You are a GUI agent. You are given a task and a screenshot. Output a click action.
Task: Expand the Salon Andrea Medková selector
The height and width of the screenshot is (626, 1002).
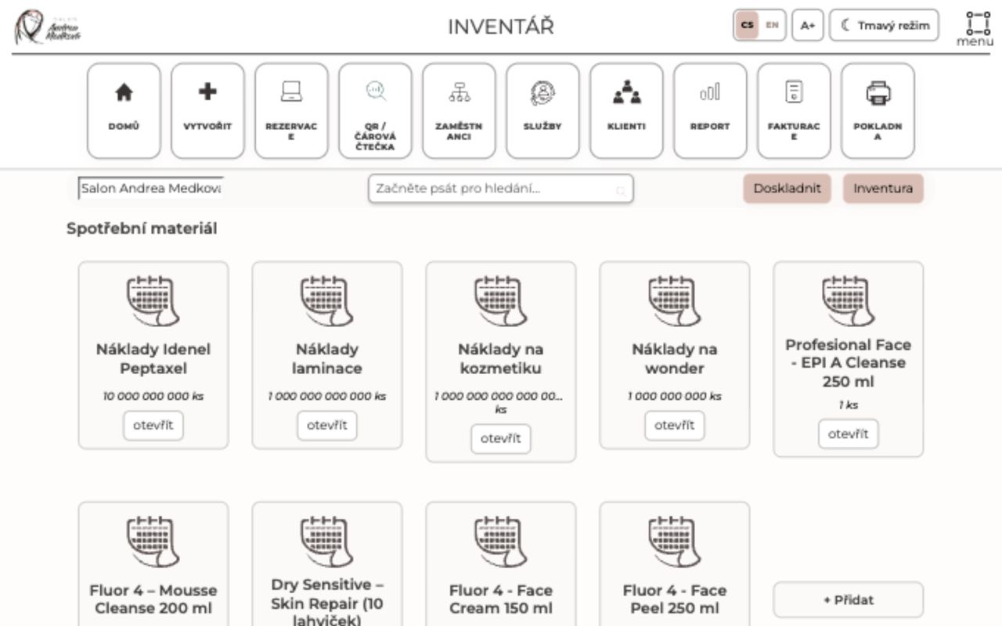click(x=150, y=189)
